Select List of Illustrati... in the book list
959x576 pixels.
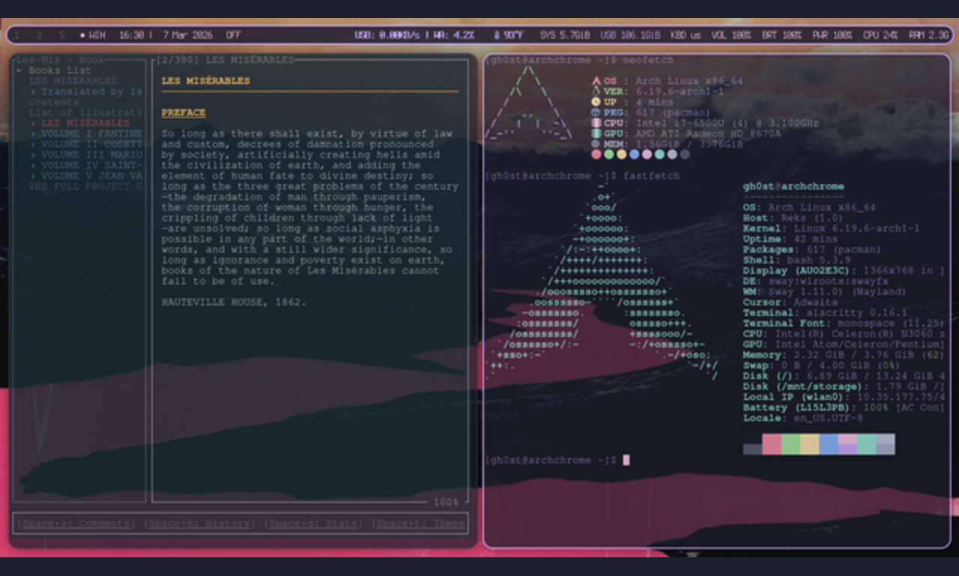[85, 112]
